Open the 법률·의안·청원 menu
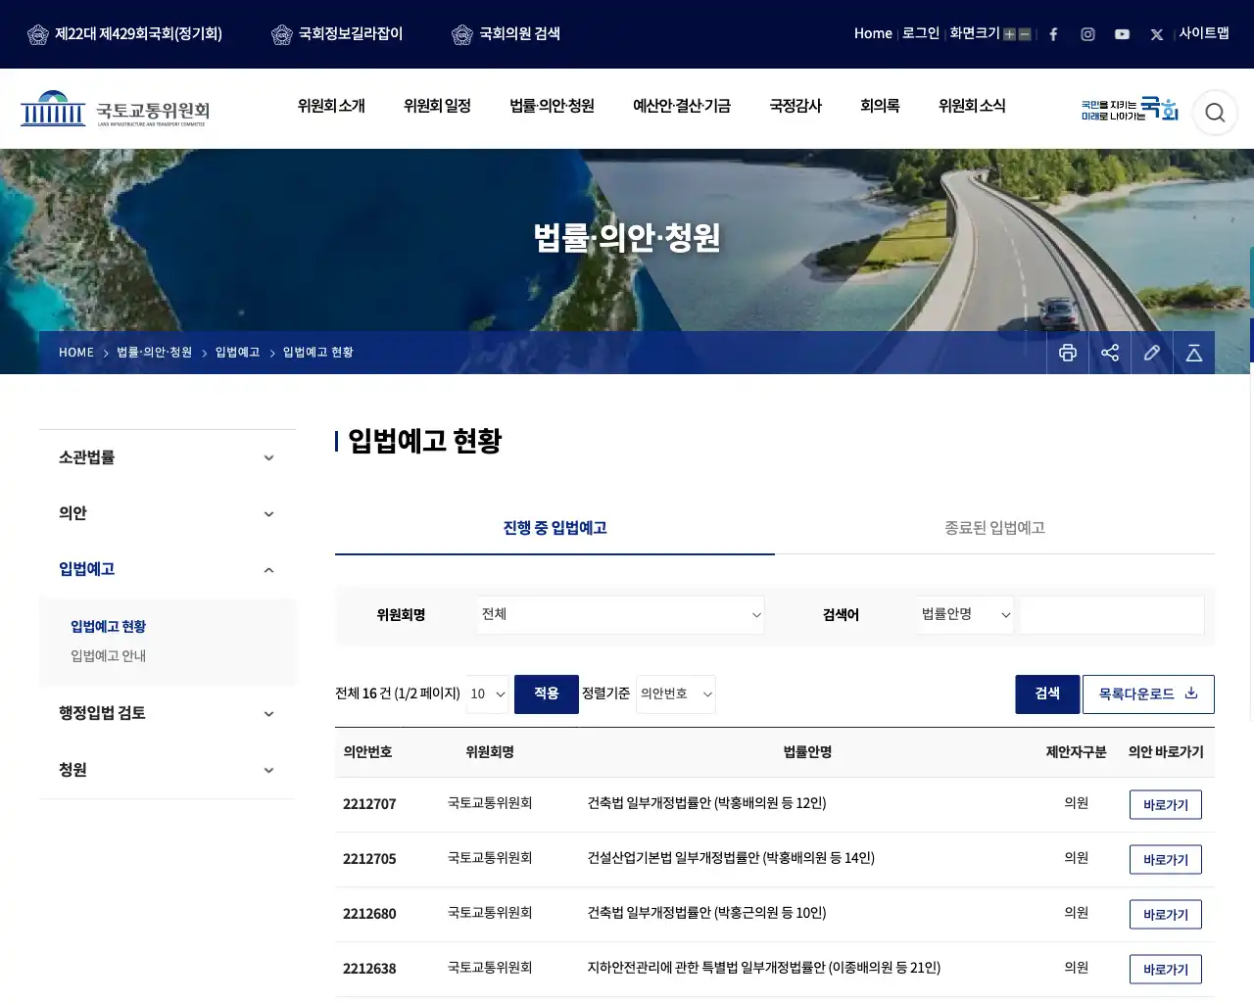Image resolution: width=1254 pixels, height=1003 pixels. [x=552, y=106]
